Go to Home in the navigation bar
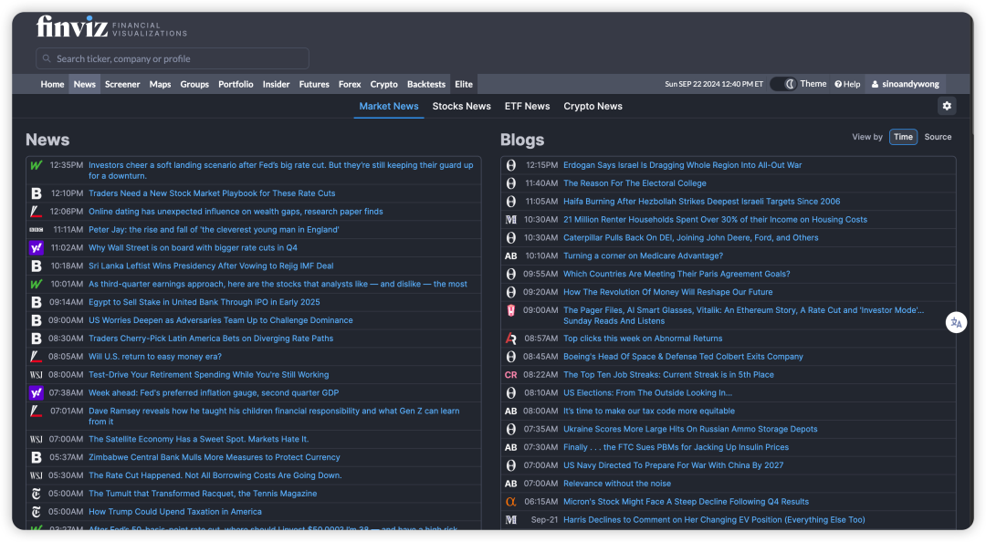This screenshot has width=986, height=542. point(52,84)
